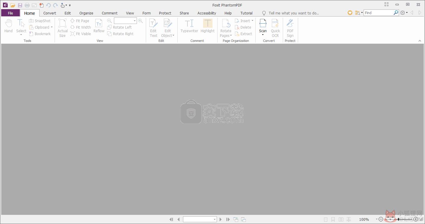
Task: Go to first page in status bar
Action: pos(171,219)
